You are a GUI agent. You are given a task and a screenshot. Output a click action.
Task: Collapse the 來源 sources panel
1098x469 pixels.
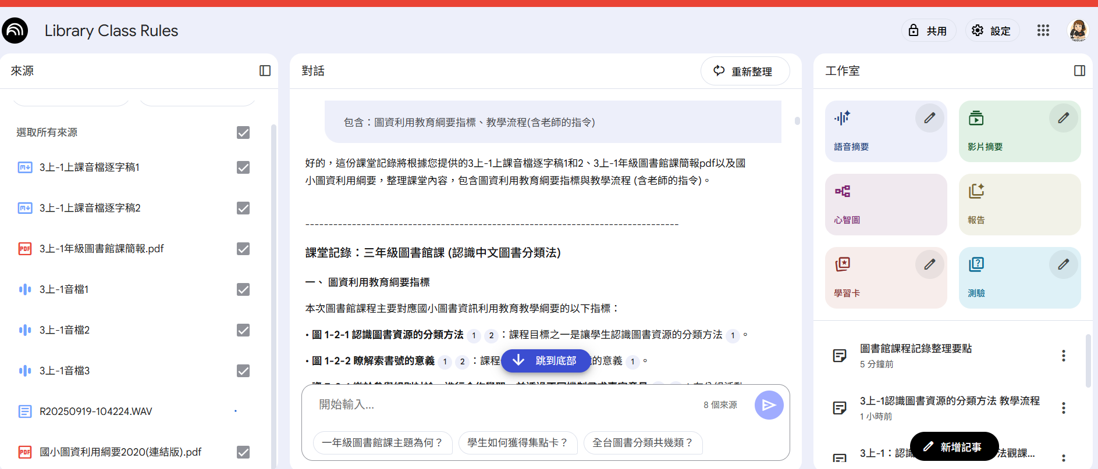tap(265, 71)
